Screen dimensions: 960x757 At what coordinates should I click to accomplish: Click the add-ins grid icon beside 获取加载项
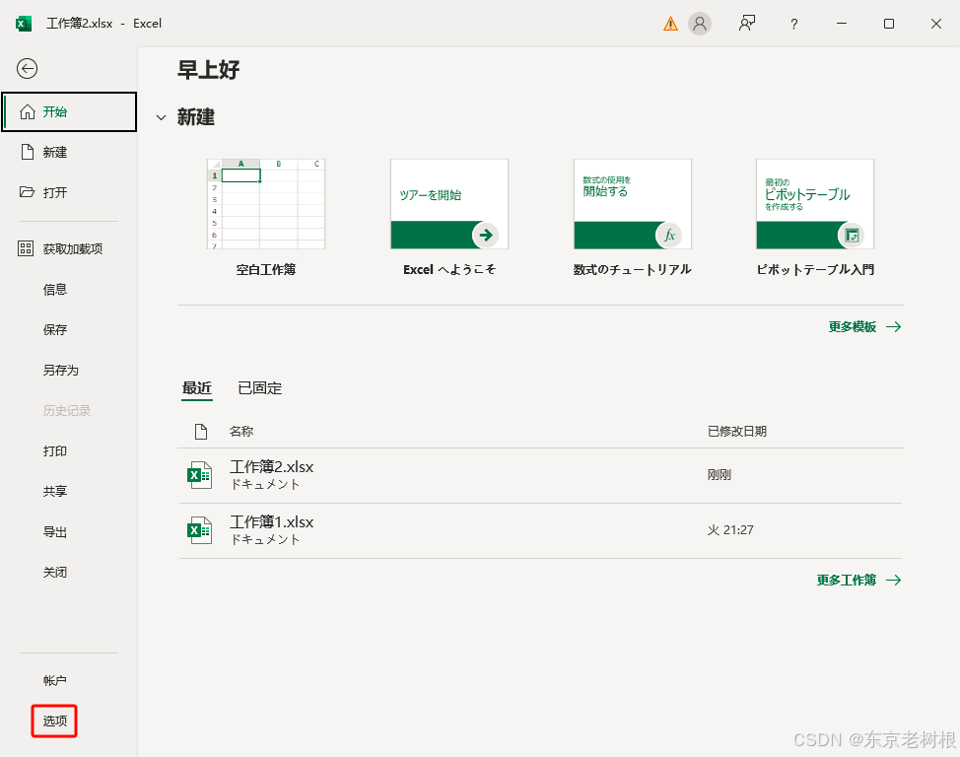[x=26, y=248]
